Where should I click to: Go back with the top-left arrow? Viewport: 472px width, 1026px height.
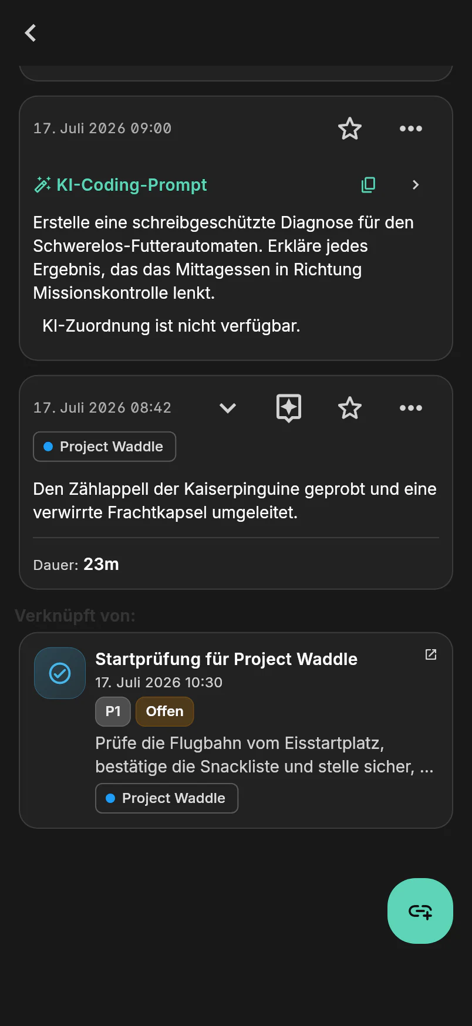click(x=31, y=33)
